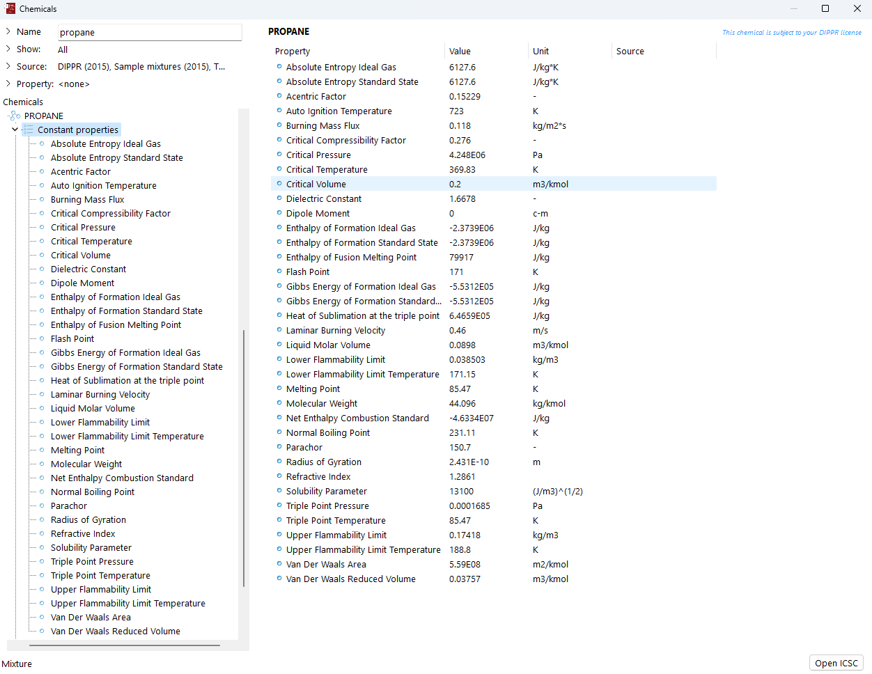Click the bullet icon for Liquid Molar Volume in tree
The width and height of the screenshot is (872, 674).
[x=42, y=408]
